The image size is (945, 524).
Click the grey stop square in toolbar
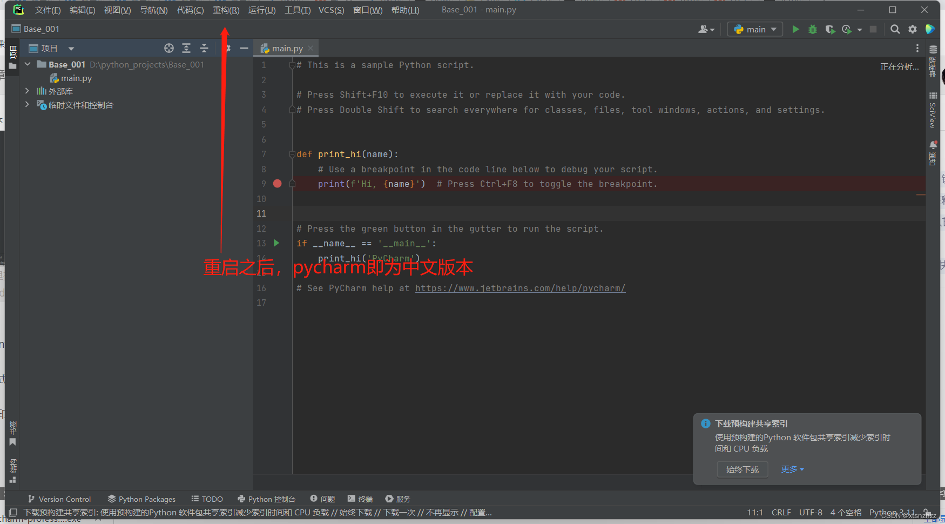tap(873, 29)
